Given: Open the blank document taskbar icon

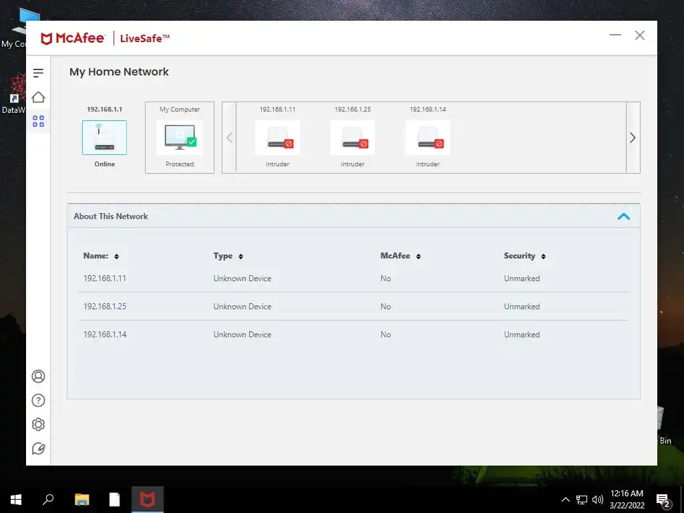Looking at the screenshot, I should point(114,500).
